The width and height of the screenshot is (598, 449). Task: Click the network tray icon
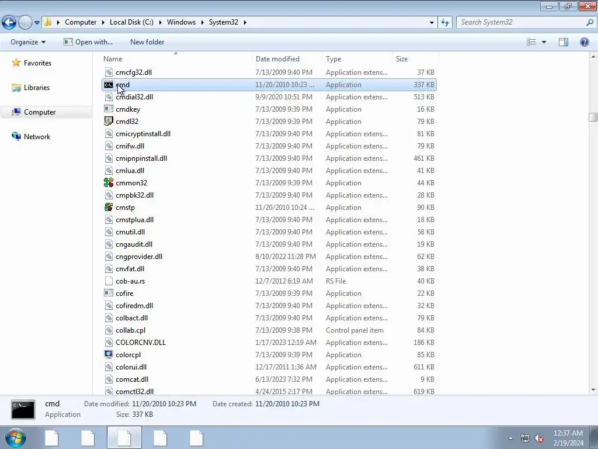(x=525, y=438)
